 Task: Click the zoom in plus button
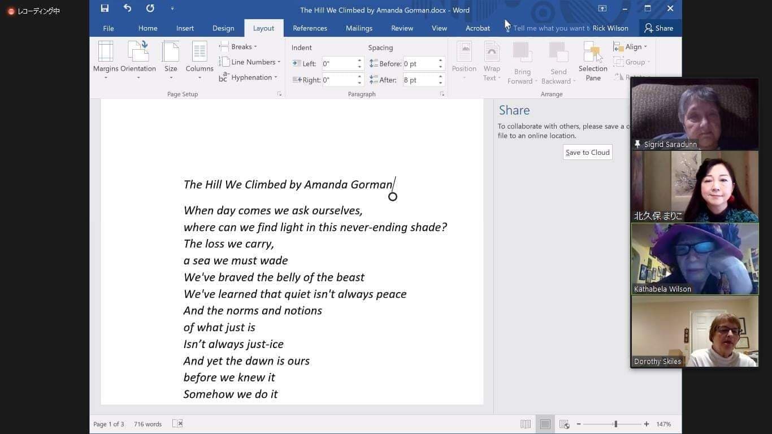click(x=647, y=424)
